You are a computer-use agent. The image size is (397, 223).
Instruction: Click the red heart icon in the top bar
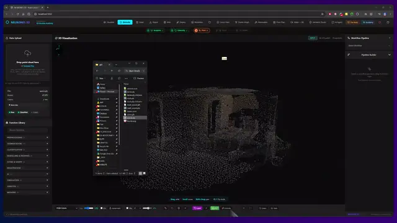380,22
